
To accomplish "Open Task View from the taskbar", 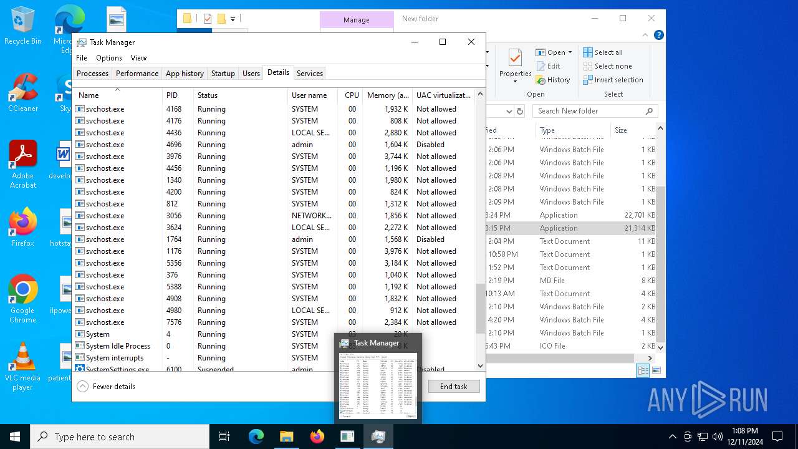I will (224, 437).
